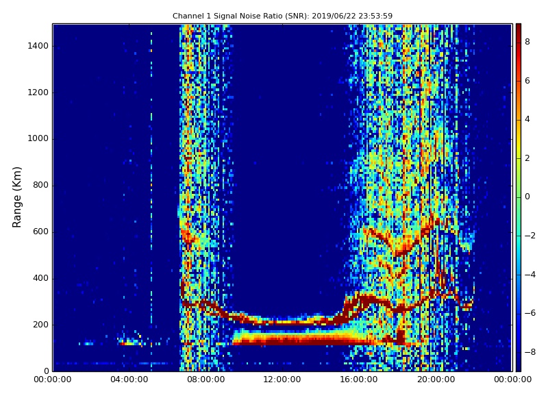The height and width of the screenshot is (411, 548).
Task: Click the plot title with the SNR timestamp
Action: point(282,16)
